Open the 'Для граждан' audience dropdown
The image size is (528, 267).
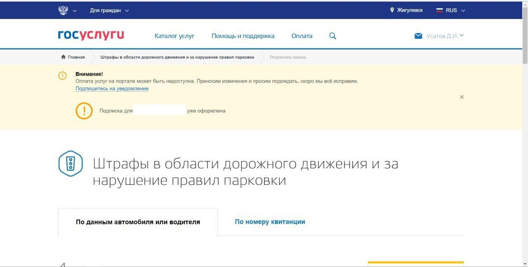(x=109, y=10)
